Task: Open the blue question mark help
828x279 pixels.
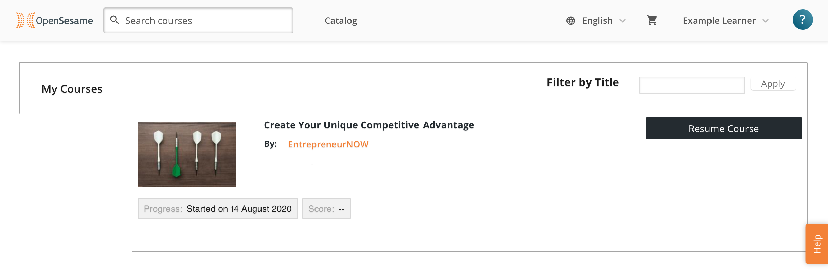Action: tap(803, 20)
